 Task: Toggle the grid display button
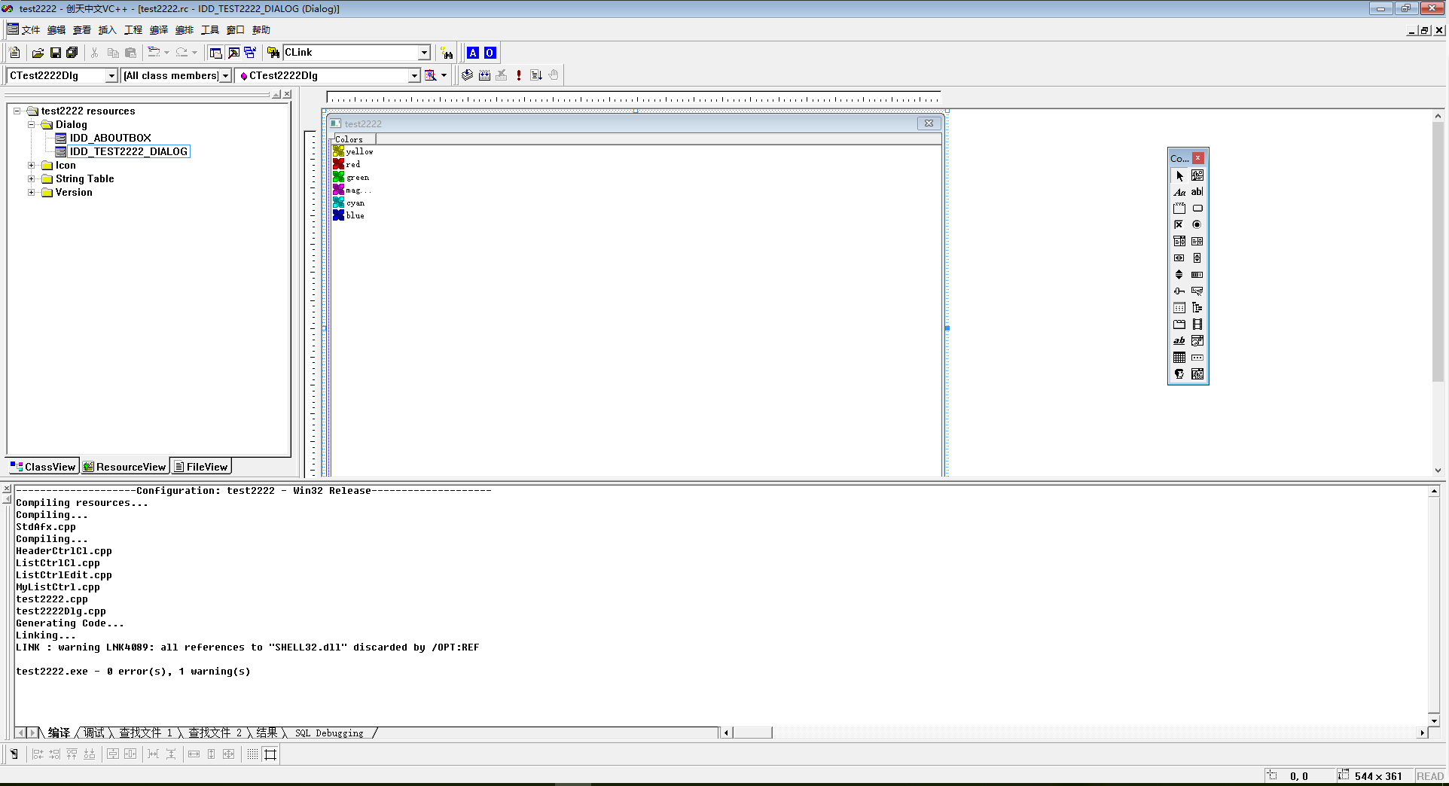pos(252,754)
